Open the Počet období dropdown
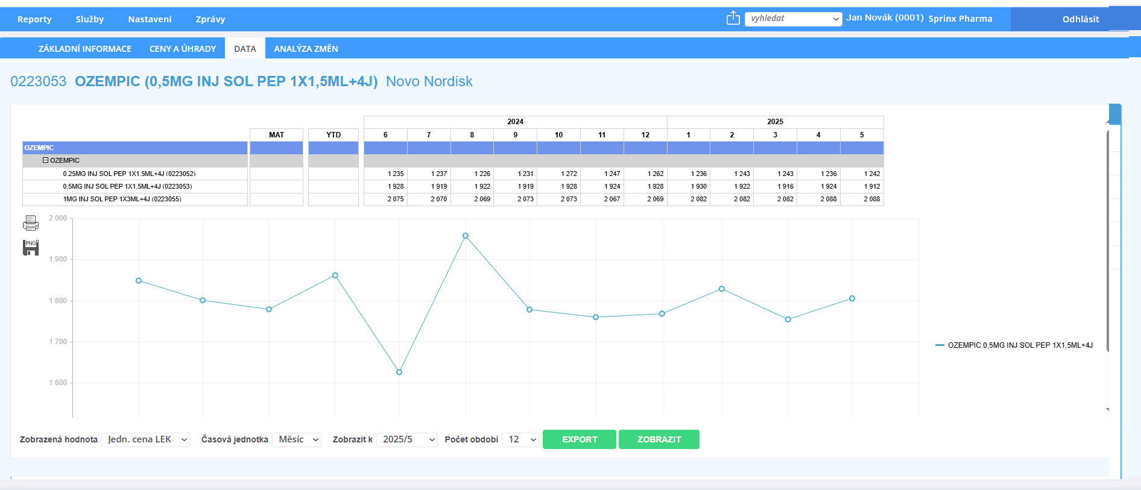The width and height of the screenshot is (1141, 490). tap(520, 439)
